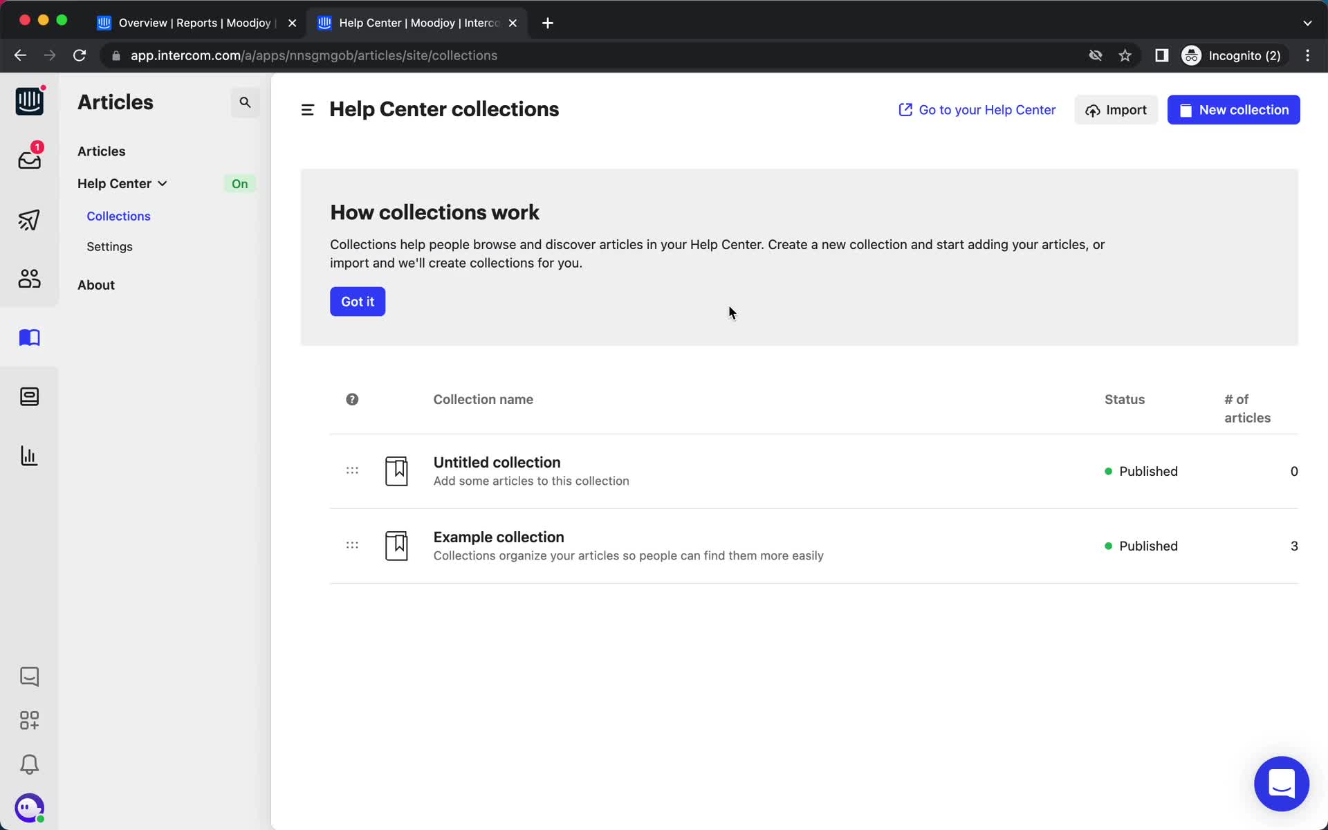
Task: Toggle the hamburger menu beside page title
Action: [308, 110]
